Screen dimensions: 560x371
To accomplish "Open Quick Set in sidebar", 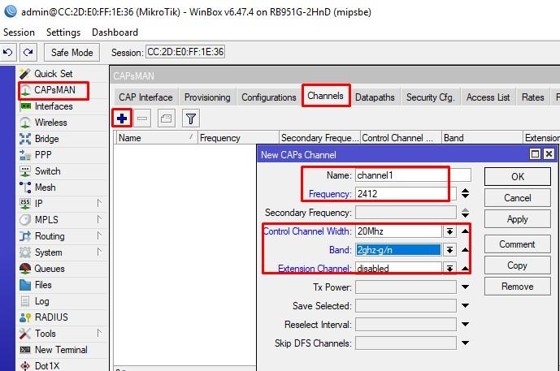I will pos(53,74).
